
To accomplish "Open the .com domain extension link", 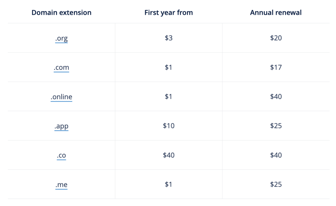I will coord(61,67).
